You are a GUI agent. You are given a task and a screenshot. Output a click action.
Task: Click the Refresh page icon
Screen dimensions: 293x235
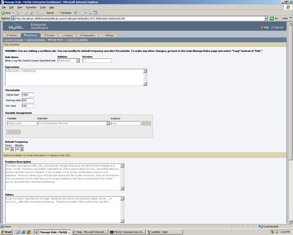coord(32,13)
